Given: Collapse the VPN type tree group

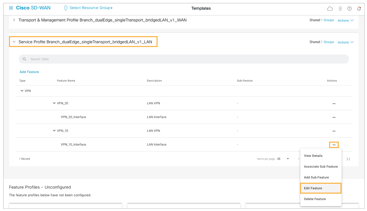Looking at the screenshot, I should pos(22,91).
